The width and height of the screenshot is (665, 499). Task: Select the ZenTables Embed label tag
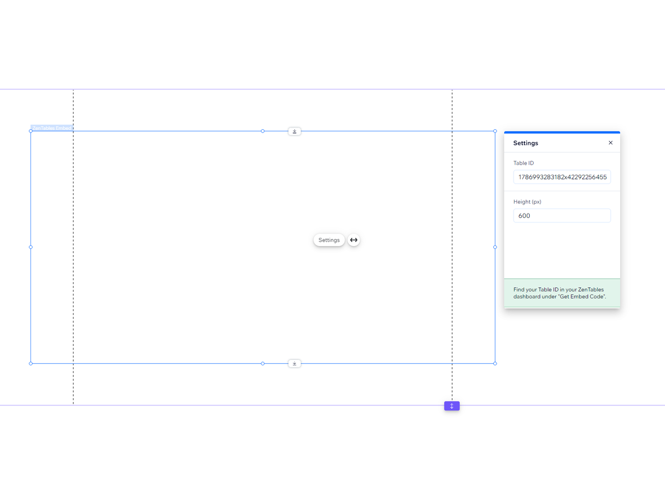52,128
